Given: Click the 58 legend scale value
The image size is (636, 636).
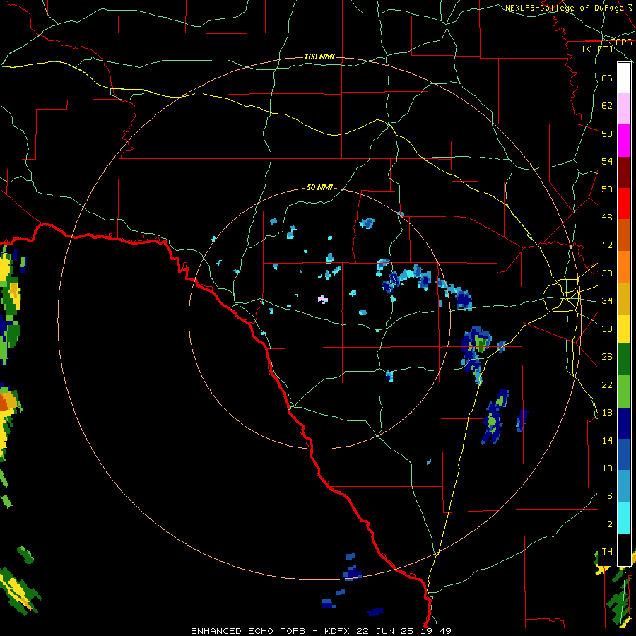Looking at the screenshot, I should 607,134.
